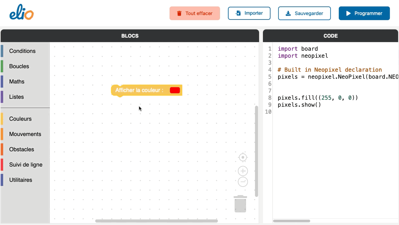Open the Mouvements category

click(25, 134)
